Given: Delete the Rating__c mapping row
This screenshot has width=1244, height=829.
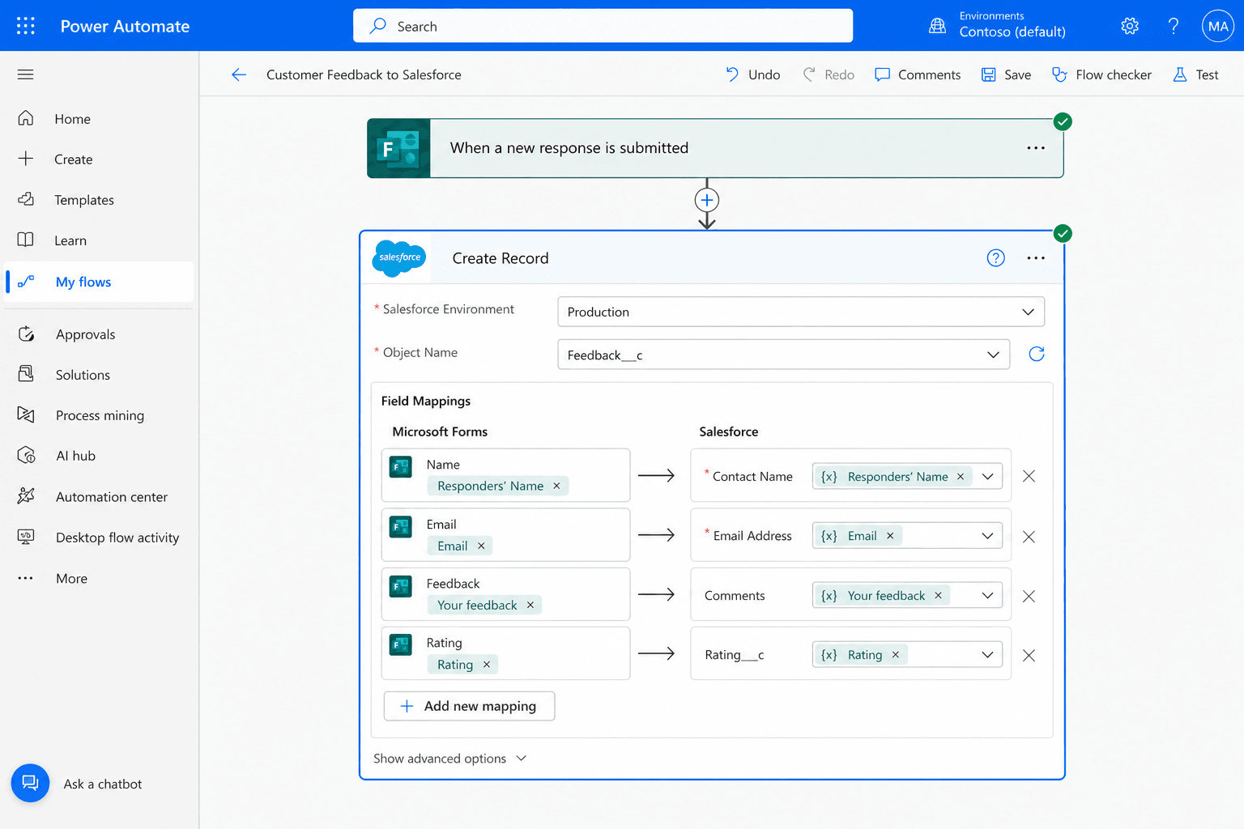Looking at the screenshot, I should pyautogui.click(x=1029, y=656).
